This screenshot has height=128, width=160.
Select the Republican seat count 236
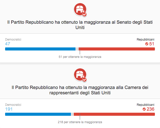(151, 109)
